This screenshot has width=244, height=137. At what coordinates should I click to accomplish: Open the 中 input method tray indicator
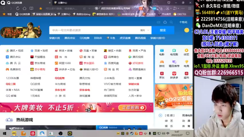coord(168,133)
